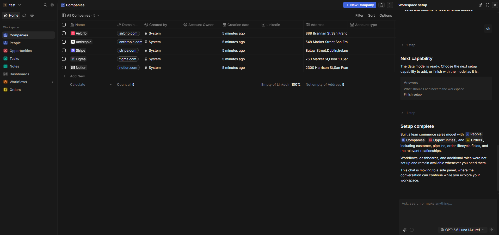Image resolution: width=499 pixels, height=235 pixels.
Task: Expand Workspace setup panel to fullscreen
Action: [488, 5]
